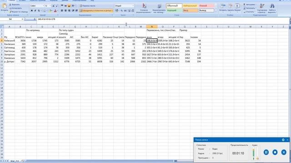
Task: Open Find and Select binoculars menu
Action: click(272, 8)
